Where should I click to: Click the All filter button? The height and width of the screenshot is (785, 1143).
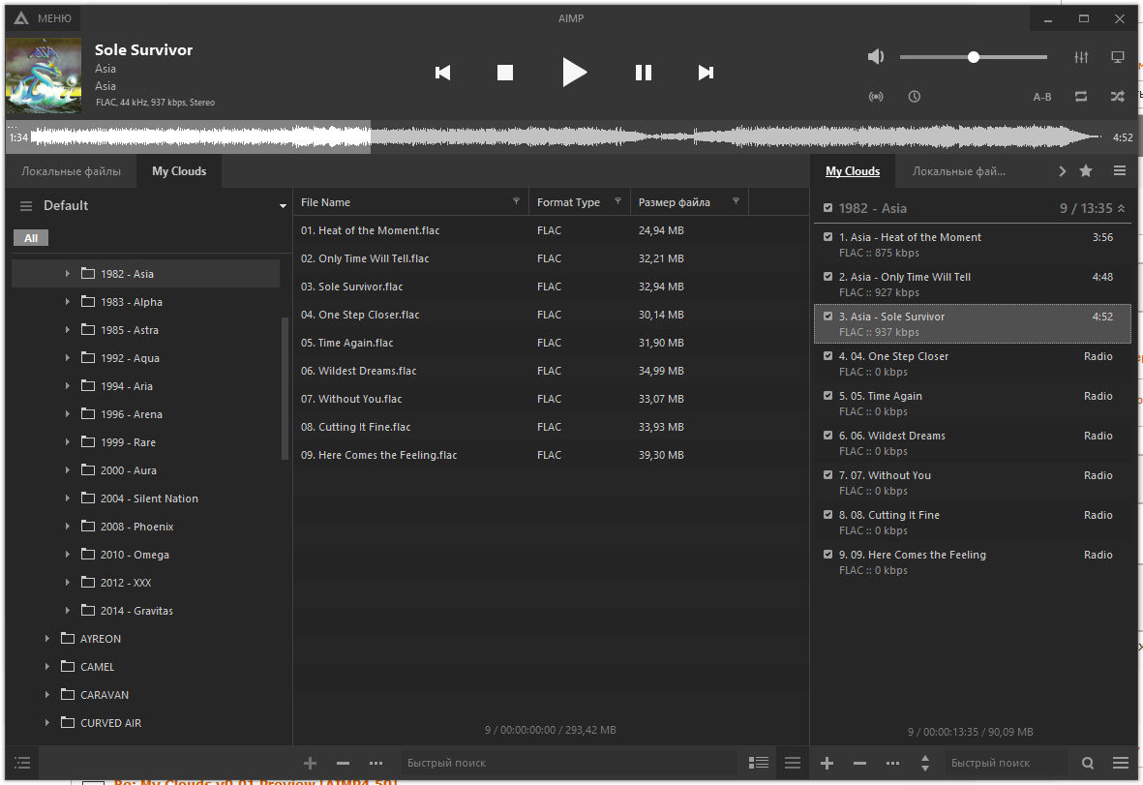(x=31, y=238)
